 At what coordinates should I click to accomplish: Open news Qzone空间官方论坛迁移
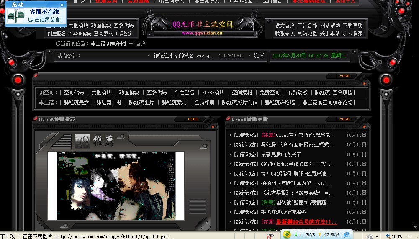(297, 135)
